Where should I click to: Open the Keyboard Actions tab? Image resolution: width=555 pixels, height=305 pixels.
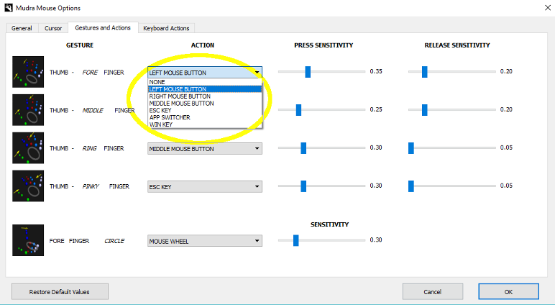click(x=166, y=28)
